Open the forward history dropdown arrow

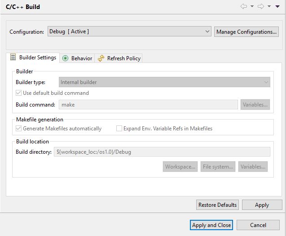coord(269,7)
